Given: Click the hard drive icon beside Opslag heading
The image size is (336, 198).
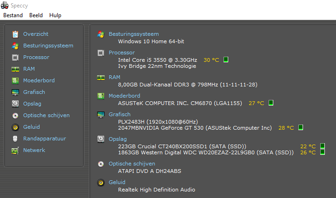Looking at the screenshot, I should pos(101,139).
